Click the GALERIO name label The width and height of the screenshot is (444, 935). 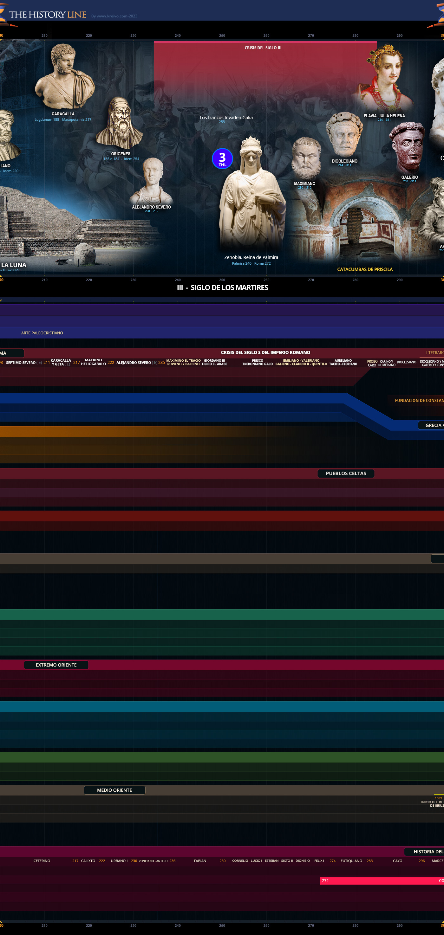[409, 177]
